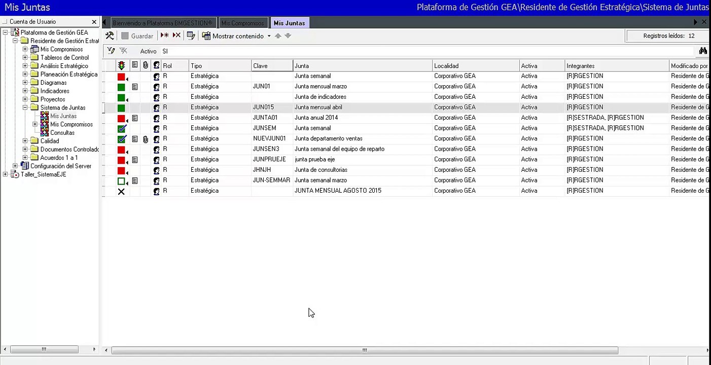Click the Configuración del Server icon in tree

pos(24,166)
